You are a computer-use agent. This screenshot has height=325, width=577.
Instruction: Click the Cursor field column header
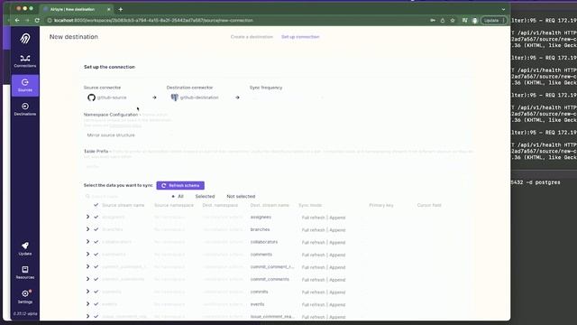tap(429, 205)
